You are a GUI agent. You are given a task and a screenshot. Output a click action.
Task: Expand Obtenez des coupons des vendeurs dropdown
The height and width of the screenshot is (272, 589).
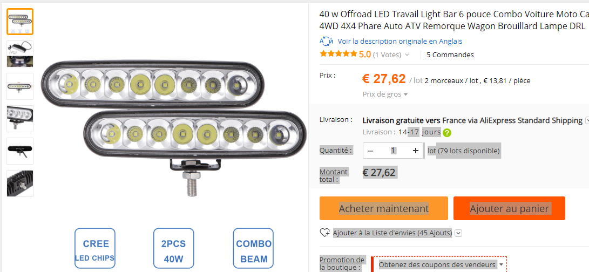501,264
